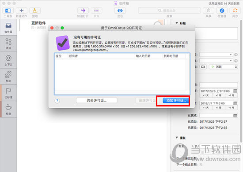Image resolution: width=243 pixels, height=172 pixels.
Task: Open calendar icon next to 2017/12/26 date
Action: (x=235, y=91)
